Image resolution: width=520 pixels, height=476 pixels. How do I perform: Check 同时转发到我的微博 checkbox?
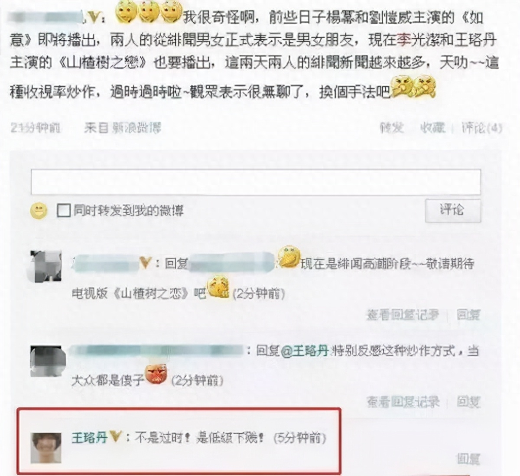point(64,211)
